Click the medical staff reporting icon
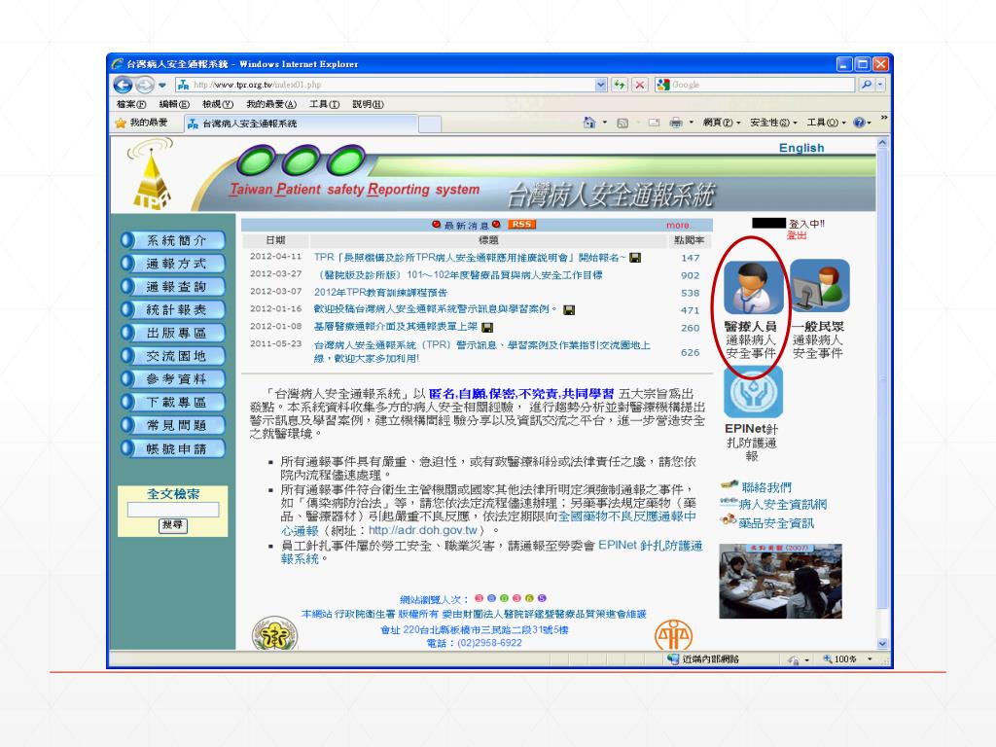The height and width of the screenshot is (747, 996). 754,287
